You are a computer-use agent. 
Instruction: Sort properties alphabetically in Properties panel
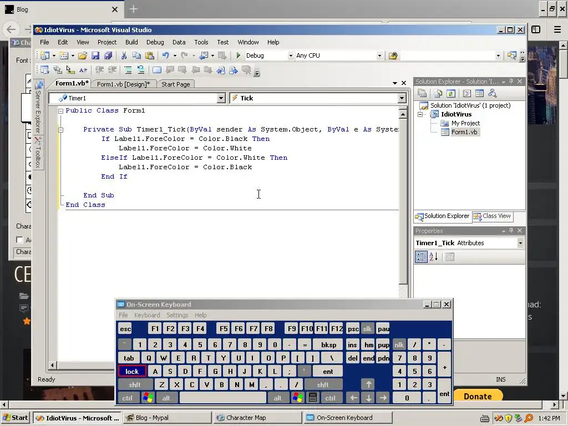pos(434,257)
